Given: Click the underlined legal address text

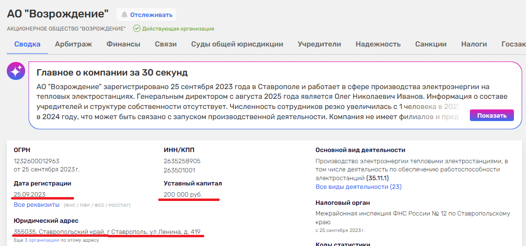Looking at the screenshot, I should click(107, 231).
